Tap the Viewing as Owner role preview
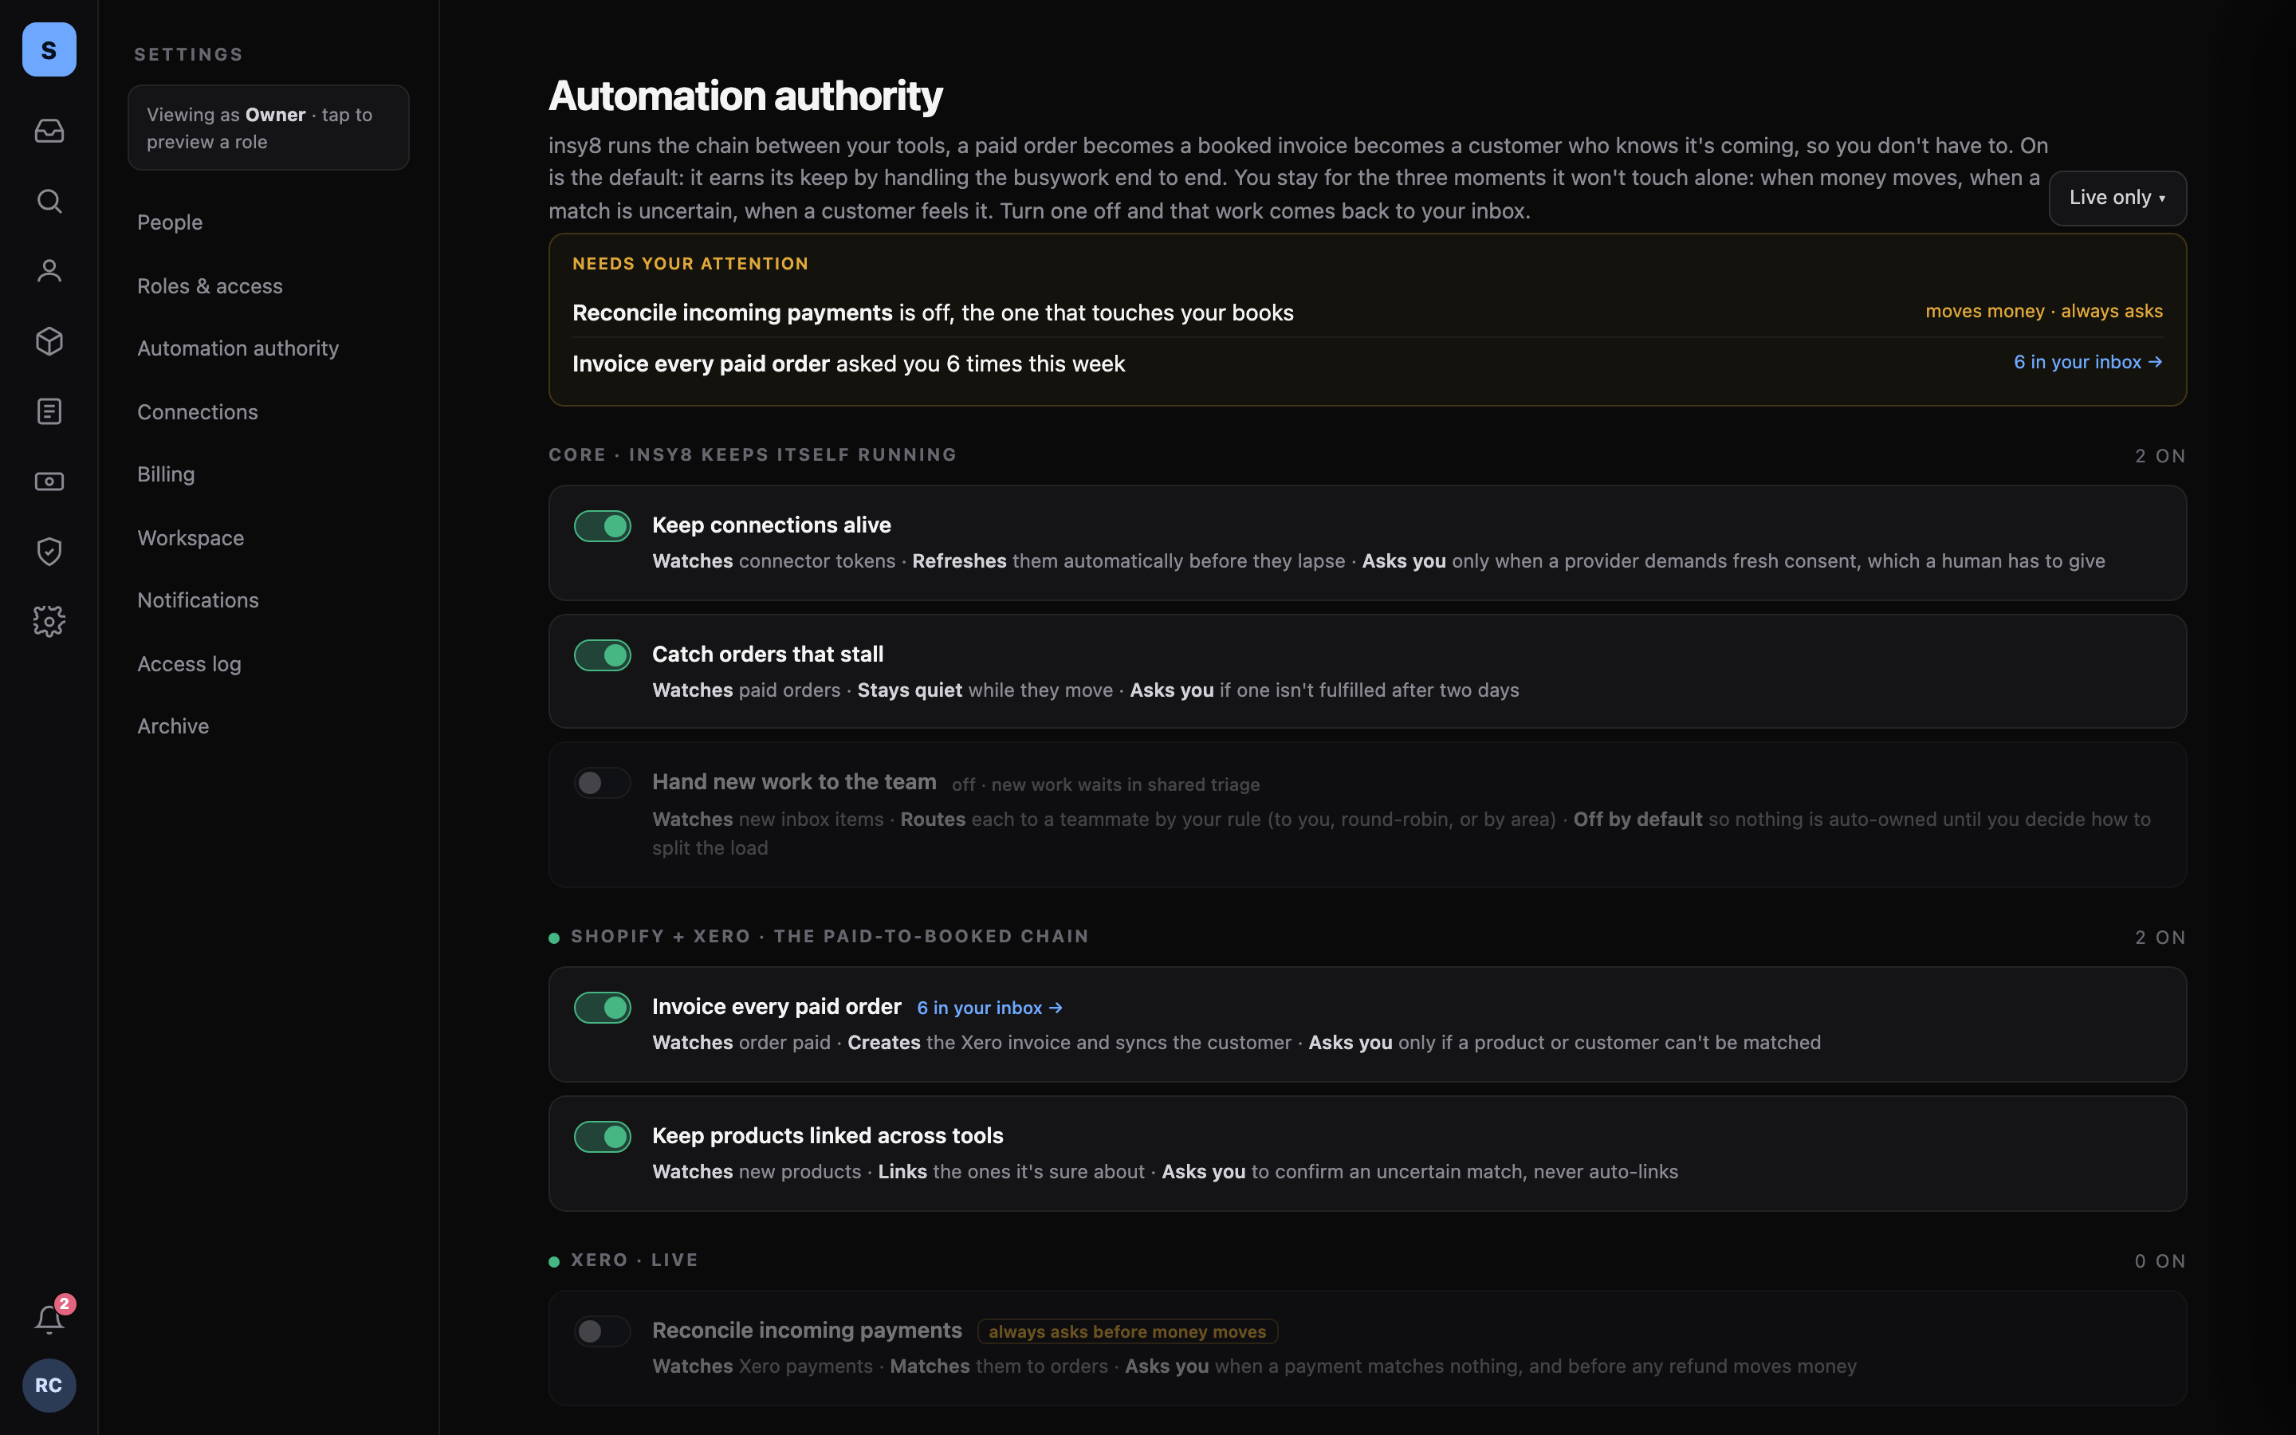Screen dimensions: 2296x1435 click(x=269, y=128)
